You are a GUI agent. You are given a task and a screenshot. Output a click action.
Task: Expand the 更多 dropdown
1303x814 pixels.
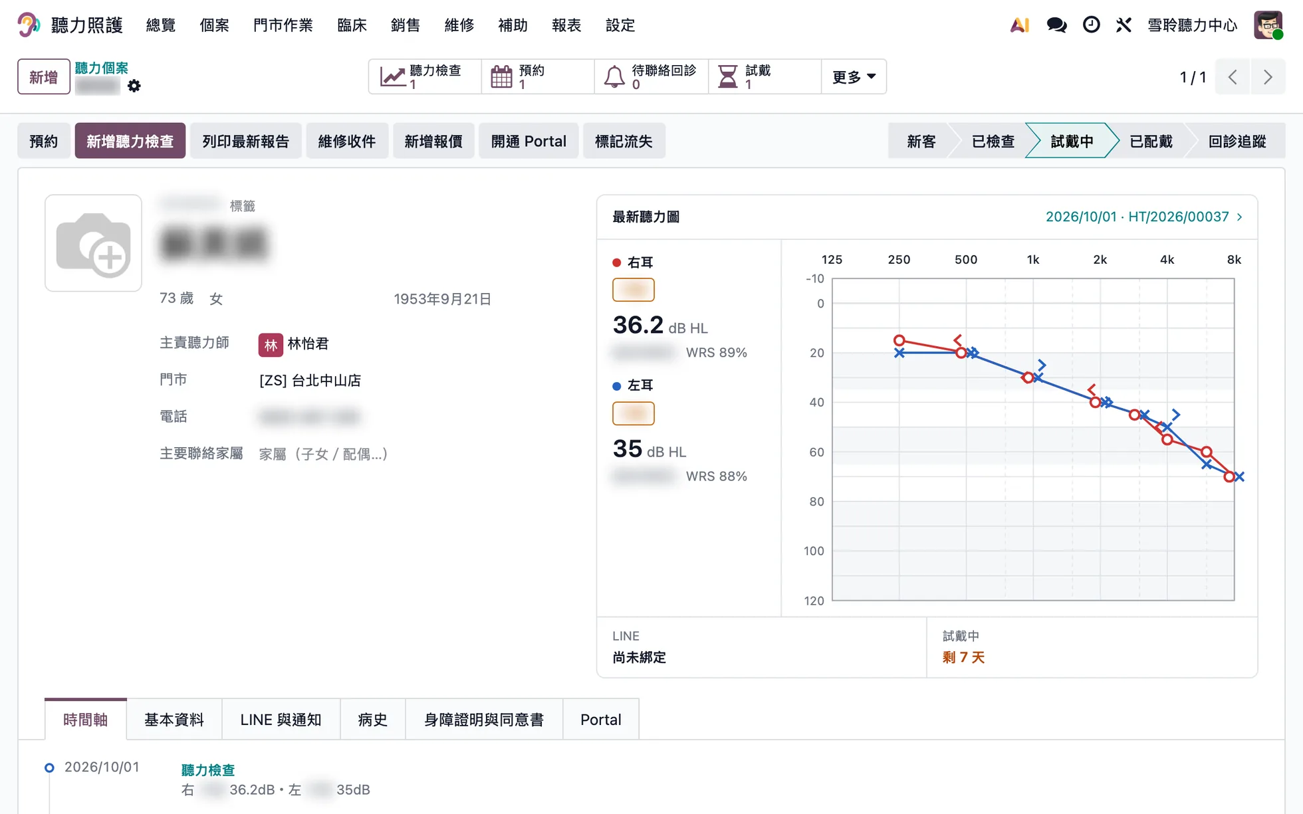[854, 77]
